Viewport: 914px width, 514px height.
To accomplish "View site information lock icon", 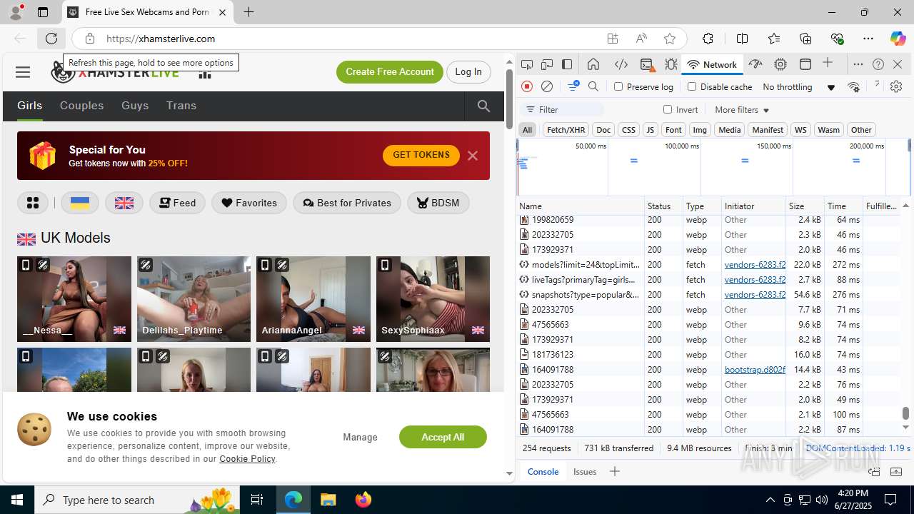I will 89,39.
